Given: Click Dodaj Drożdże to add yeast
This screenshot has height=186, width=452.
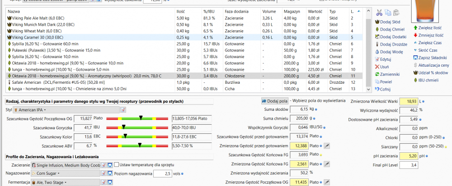Looking at the screenshot, I should [392, 44].
